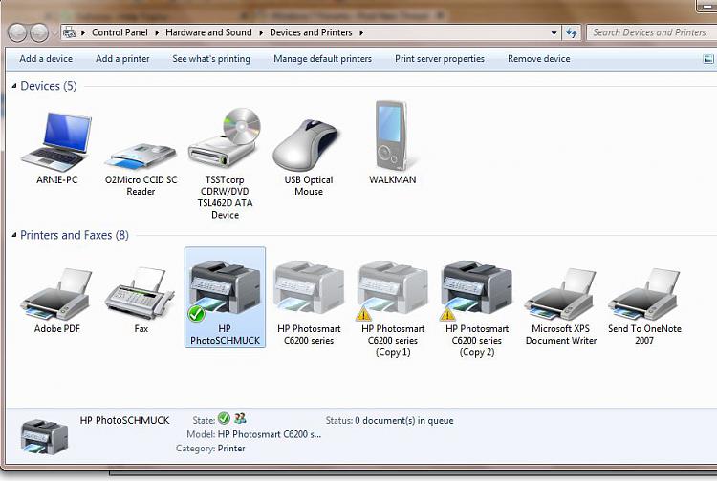Select Send To OneNote 2007 printer
Viewport: 717px width, 481px height.
(644, 306)
